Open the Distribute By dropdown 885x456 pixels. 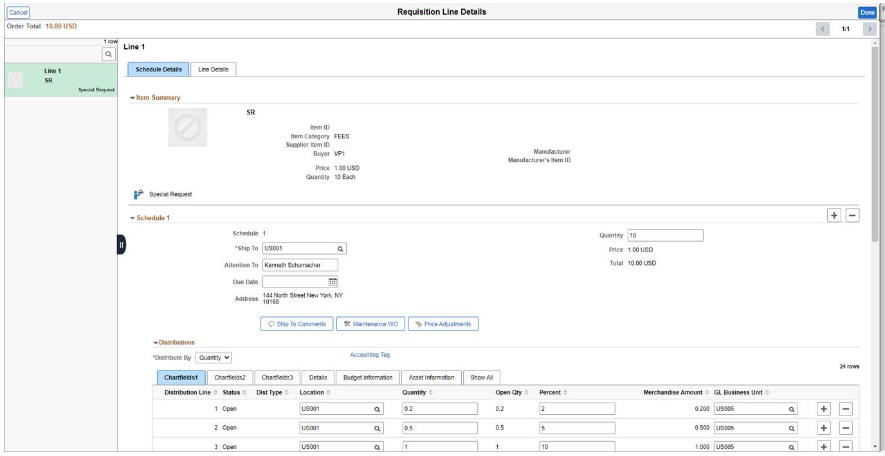point(215,356)
